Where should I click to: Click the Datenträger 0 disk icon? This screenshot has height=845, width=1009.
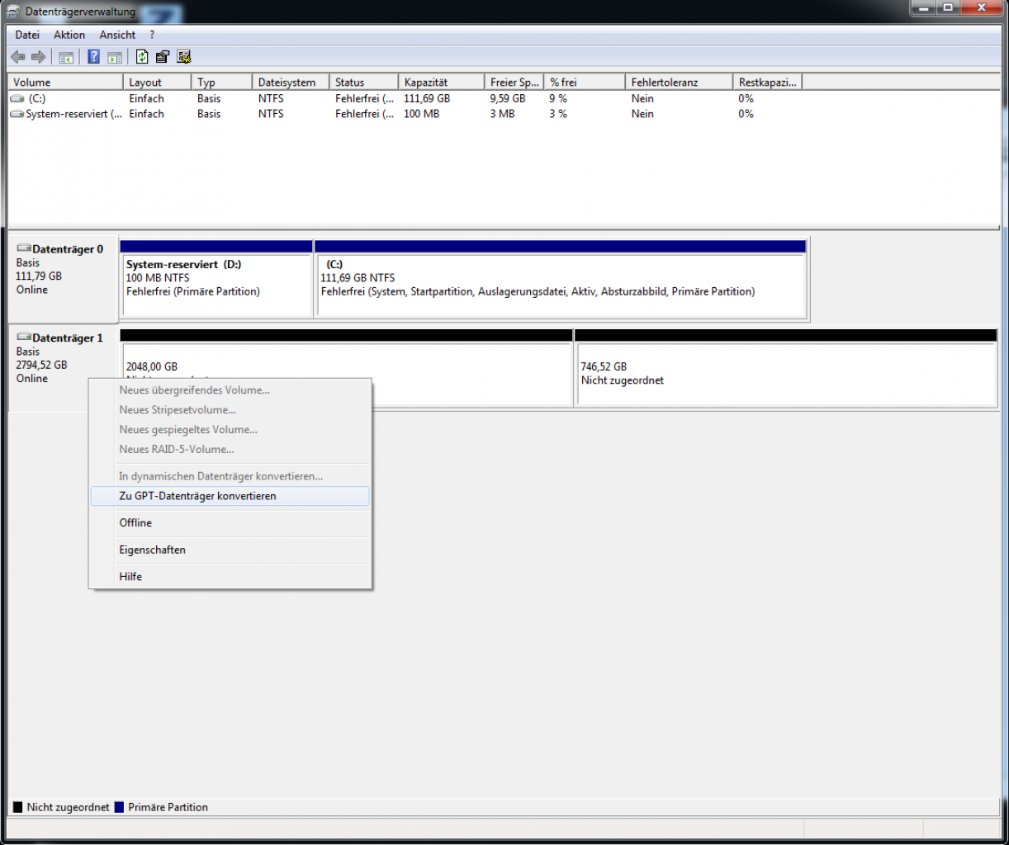point(24,248)
